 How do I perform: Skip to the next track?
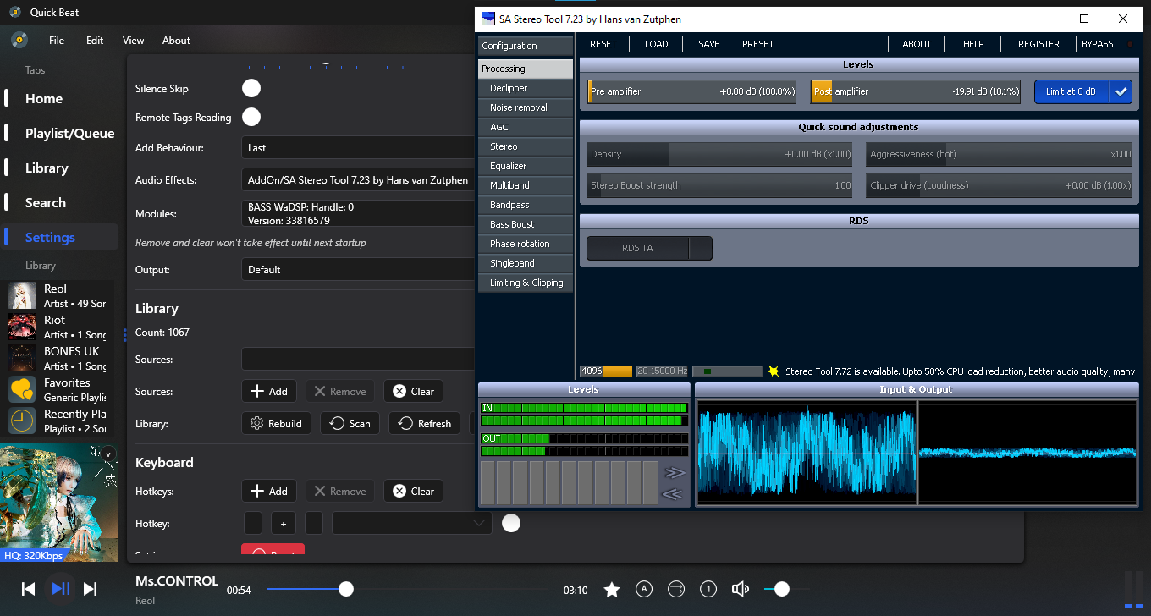pos(91,589)
